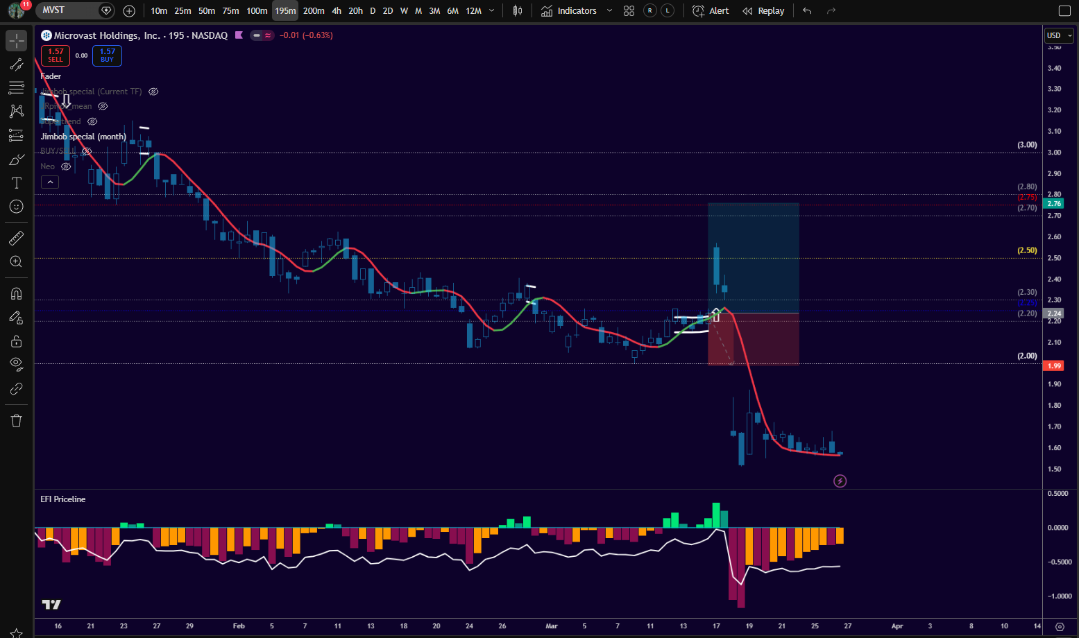Open the layout grid selector

pos(629,10)
